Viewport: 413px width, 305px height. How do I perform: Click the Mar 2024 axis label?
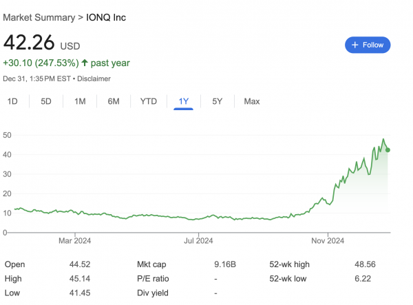[x=75, y=240]
